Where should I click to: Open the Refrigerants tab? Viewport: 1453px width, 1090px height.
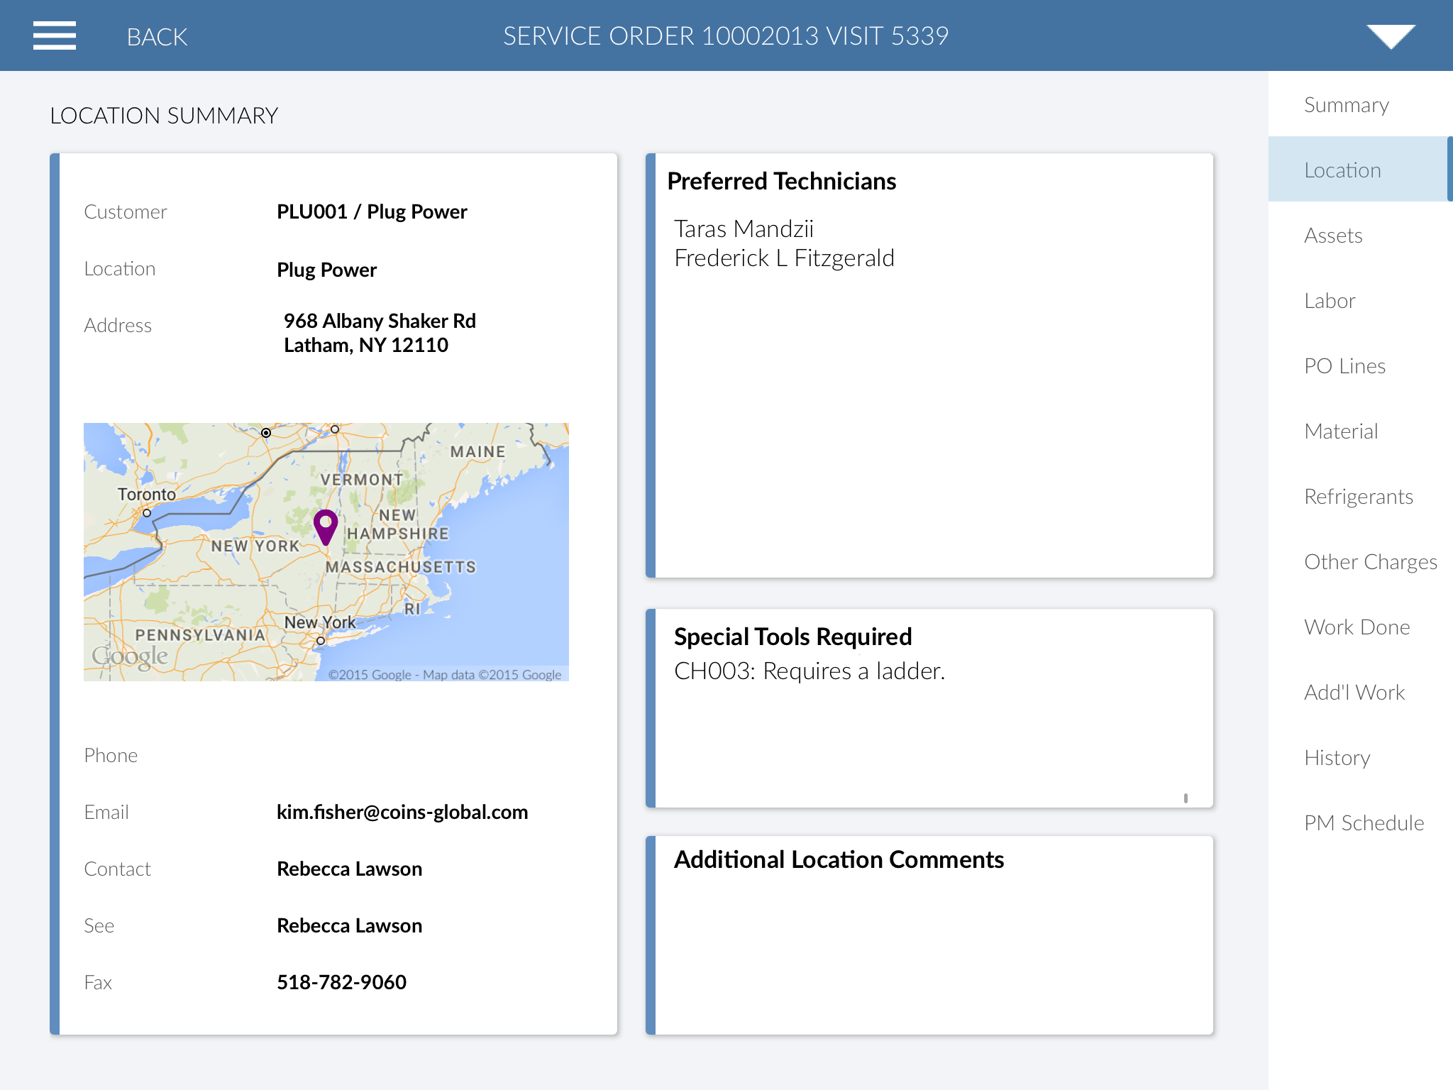click(x=1360, y=496)
